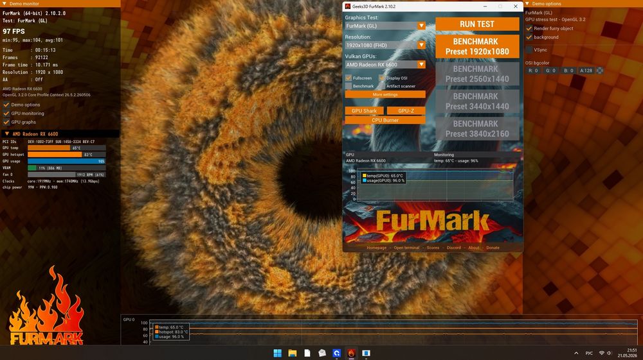Uncheck Render furry object
The height and width of the screenshot is (360, 643).
point(529,28)
